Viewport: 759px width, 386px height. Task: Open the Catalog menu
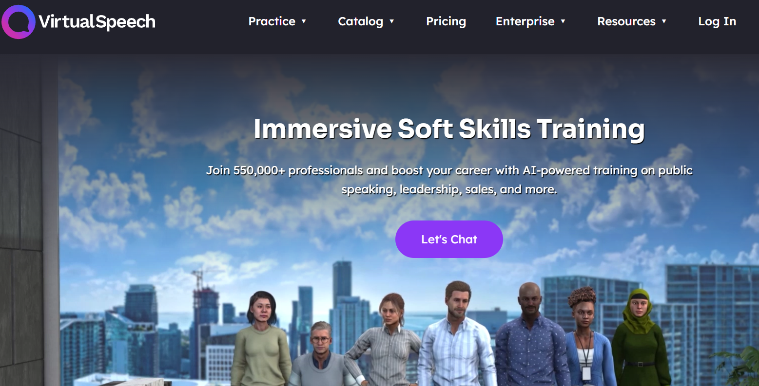point(361,21)
